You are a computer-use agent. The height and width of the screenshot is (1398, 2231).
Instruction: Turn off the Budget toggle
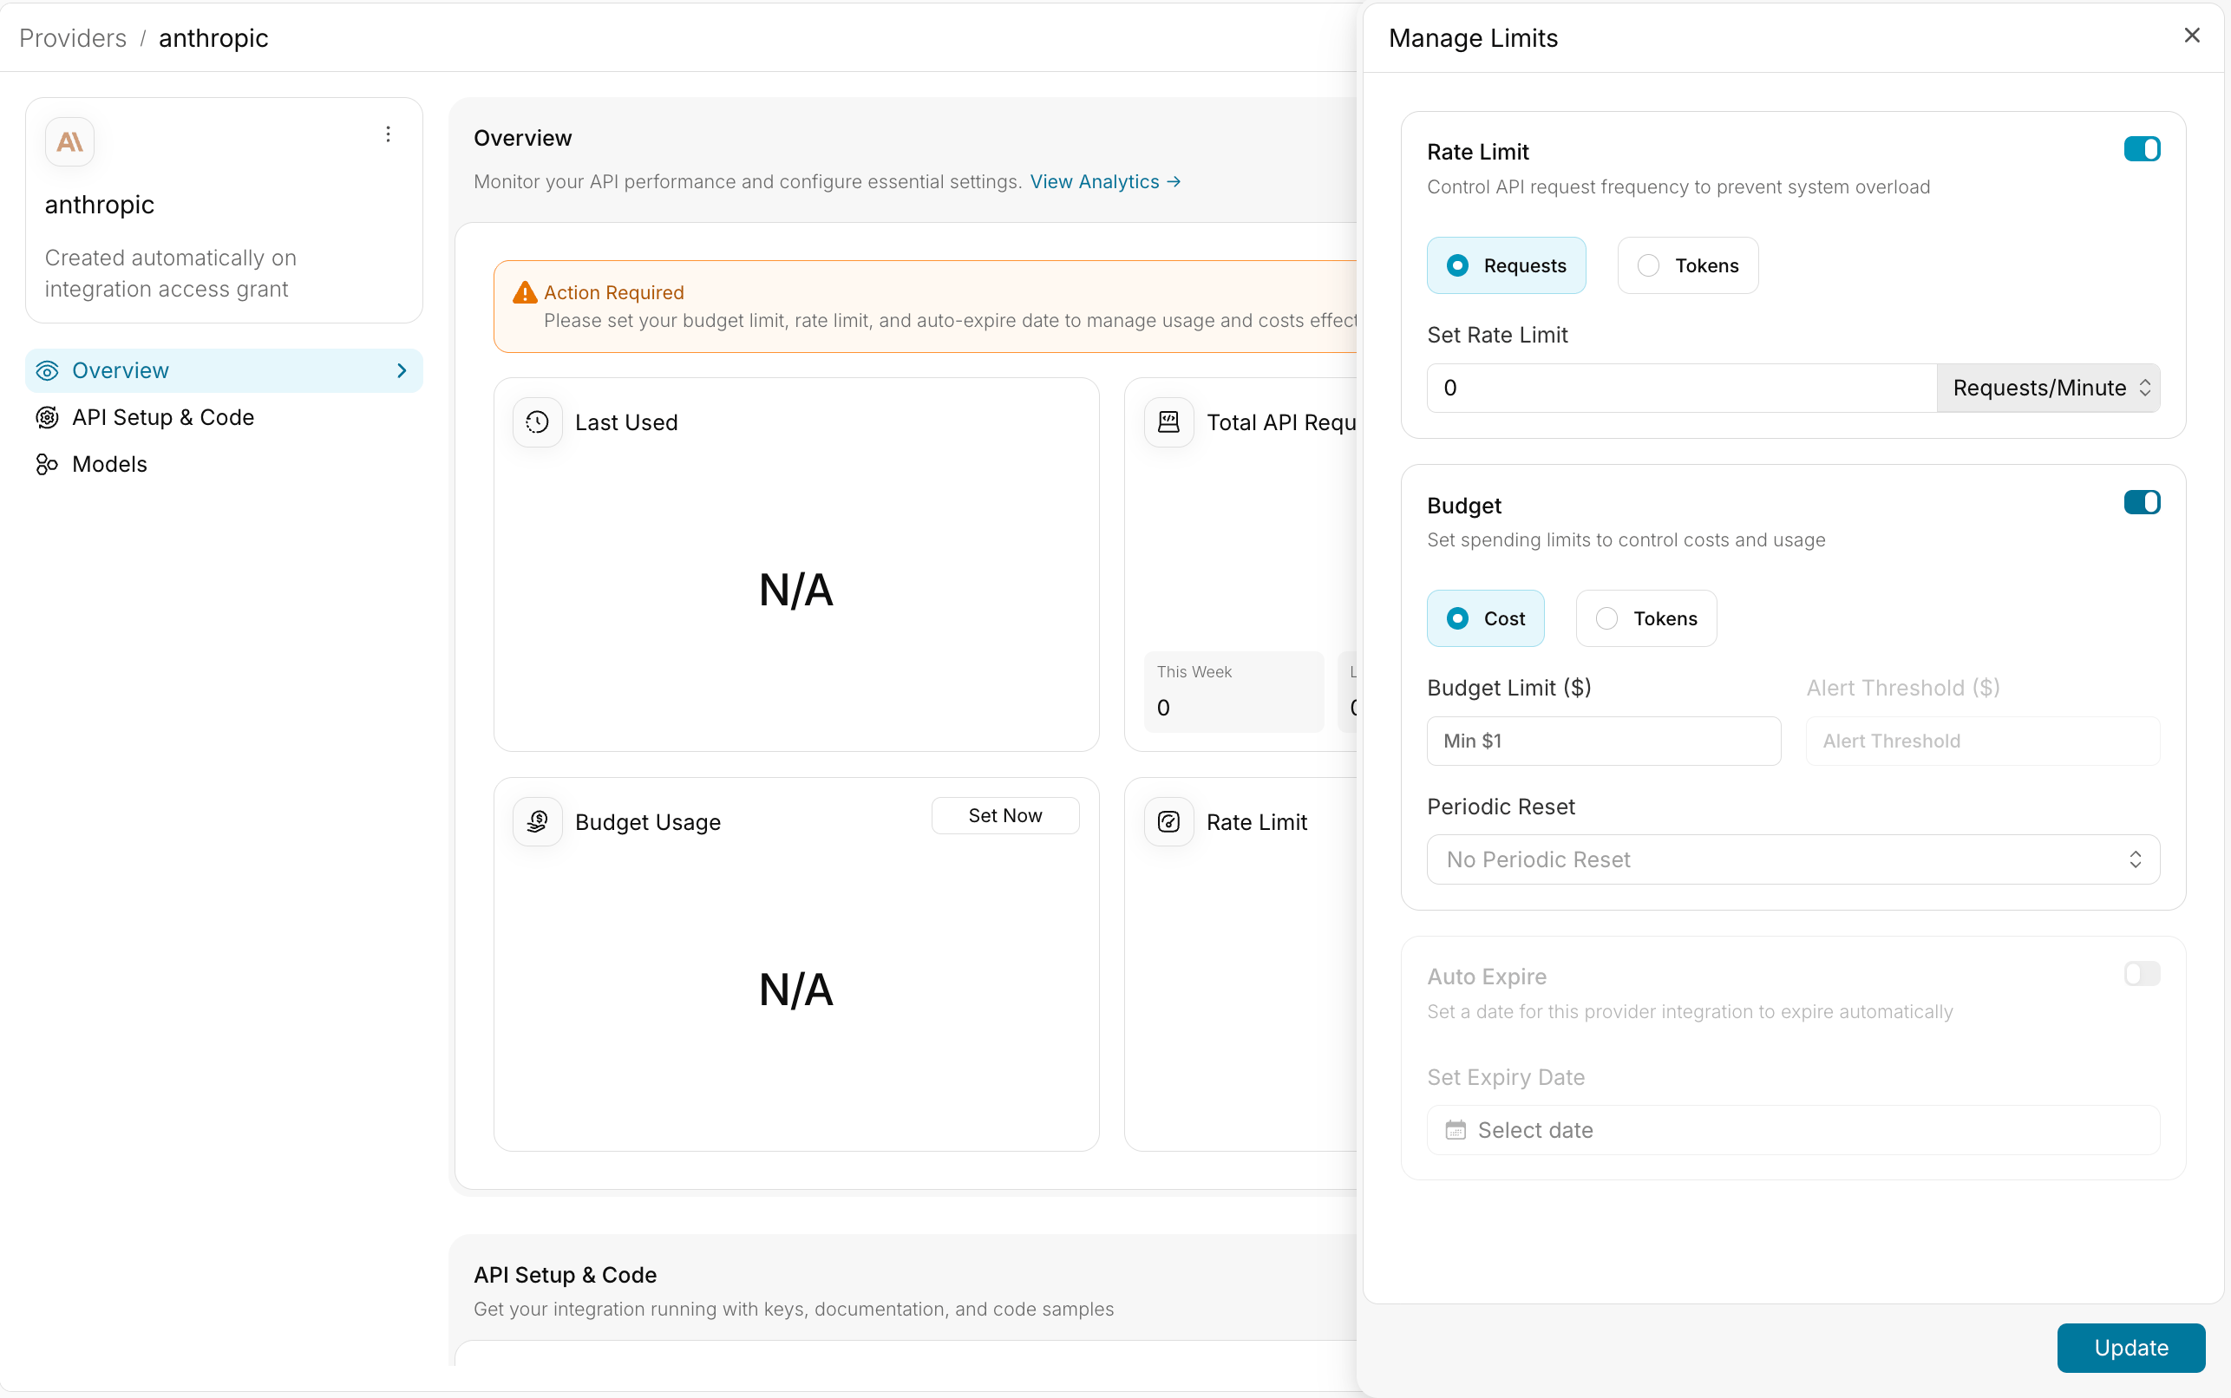coord(2142,502)
